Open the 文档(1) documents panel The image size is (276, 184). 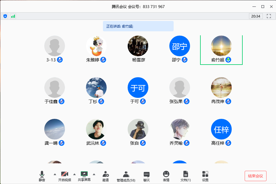185,176
